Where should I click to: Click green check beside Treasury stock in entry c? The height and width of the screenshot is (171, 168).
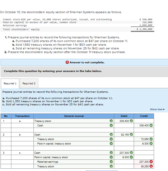tap(111, 166)
